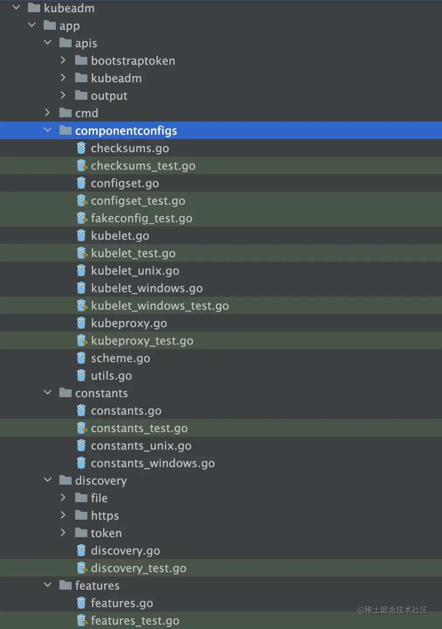Collapse the app folder chevron
The image size is (442, 629).
coord(32,25)
